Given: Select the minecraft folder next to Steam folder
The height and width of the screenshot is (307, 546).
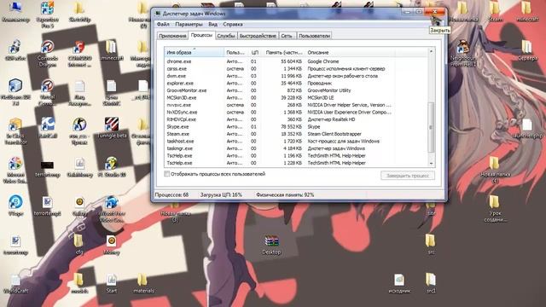Looking at the screenshot, I should (x=527, y=11).
